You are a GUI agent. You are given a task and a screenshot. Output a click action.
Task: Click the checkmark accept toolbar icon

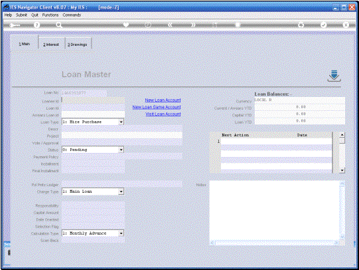click(x=323, y=25)
